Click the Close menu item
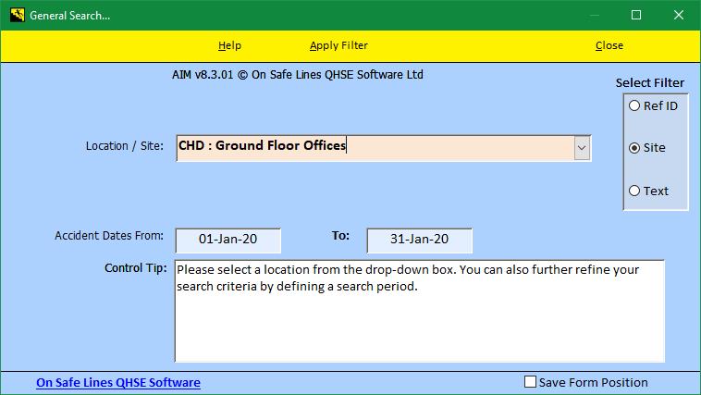Screen dimensions: 701x395 (609, 45)
